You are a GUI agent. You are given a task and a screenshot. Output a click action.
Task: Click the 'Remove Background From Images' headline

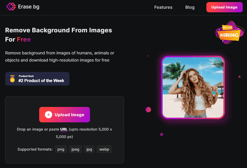coord(59,30)
